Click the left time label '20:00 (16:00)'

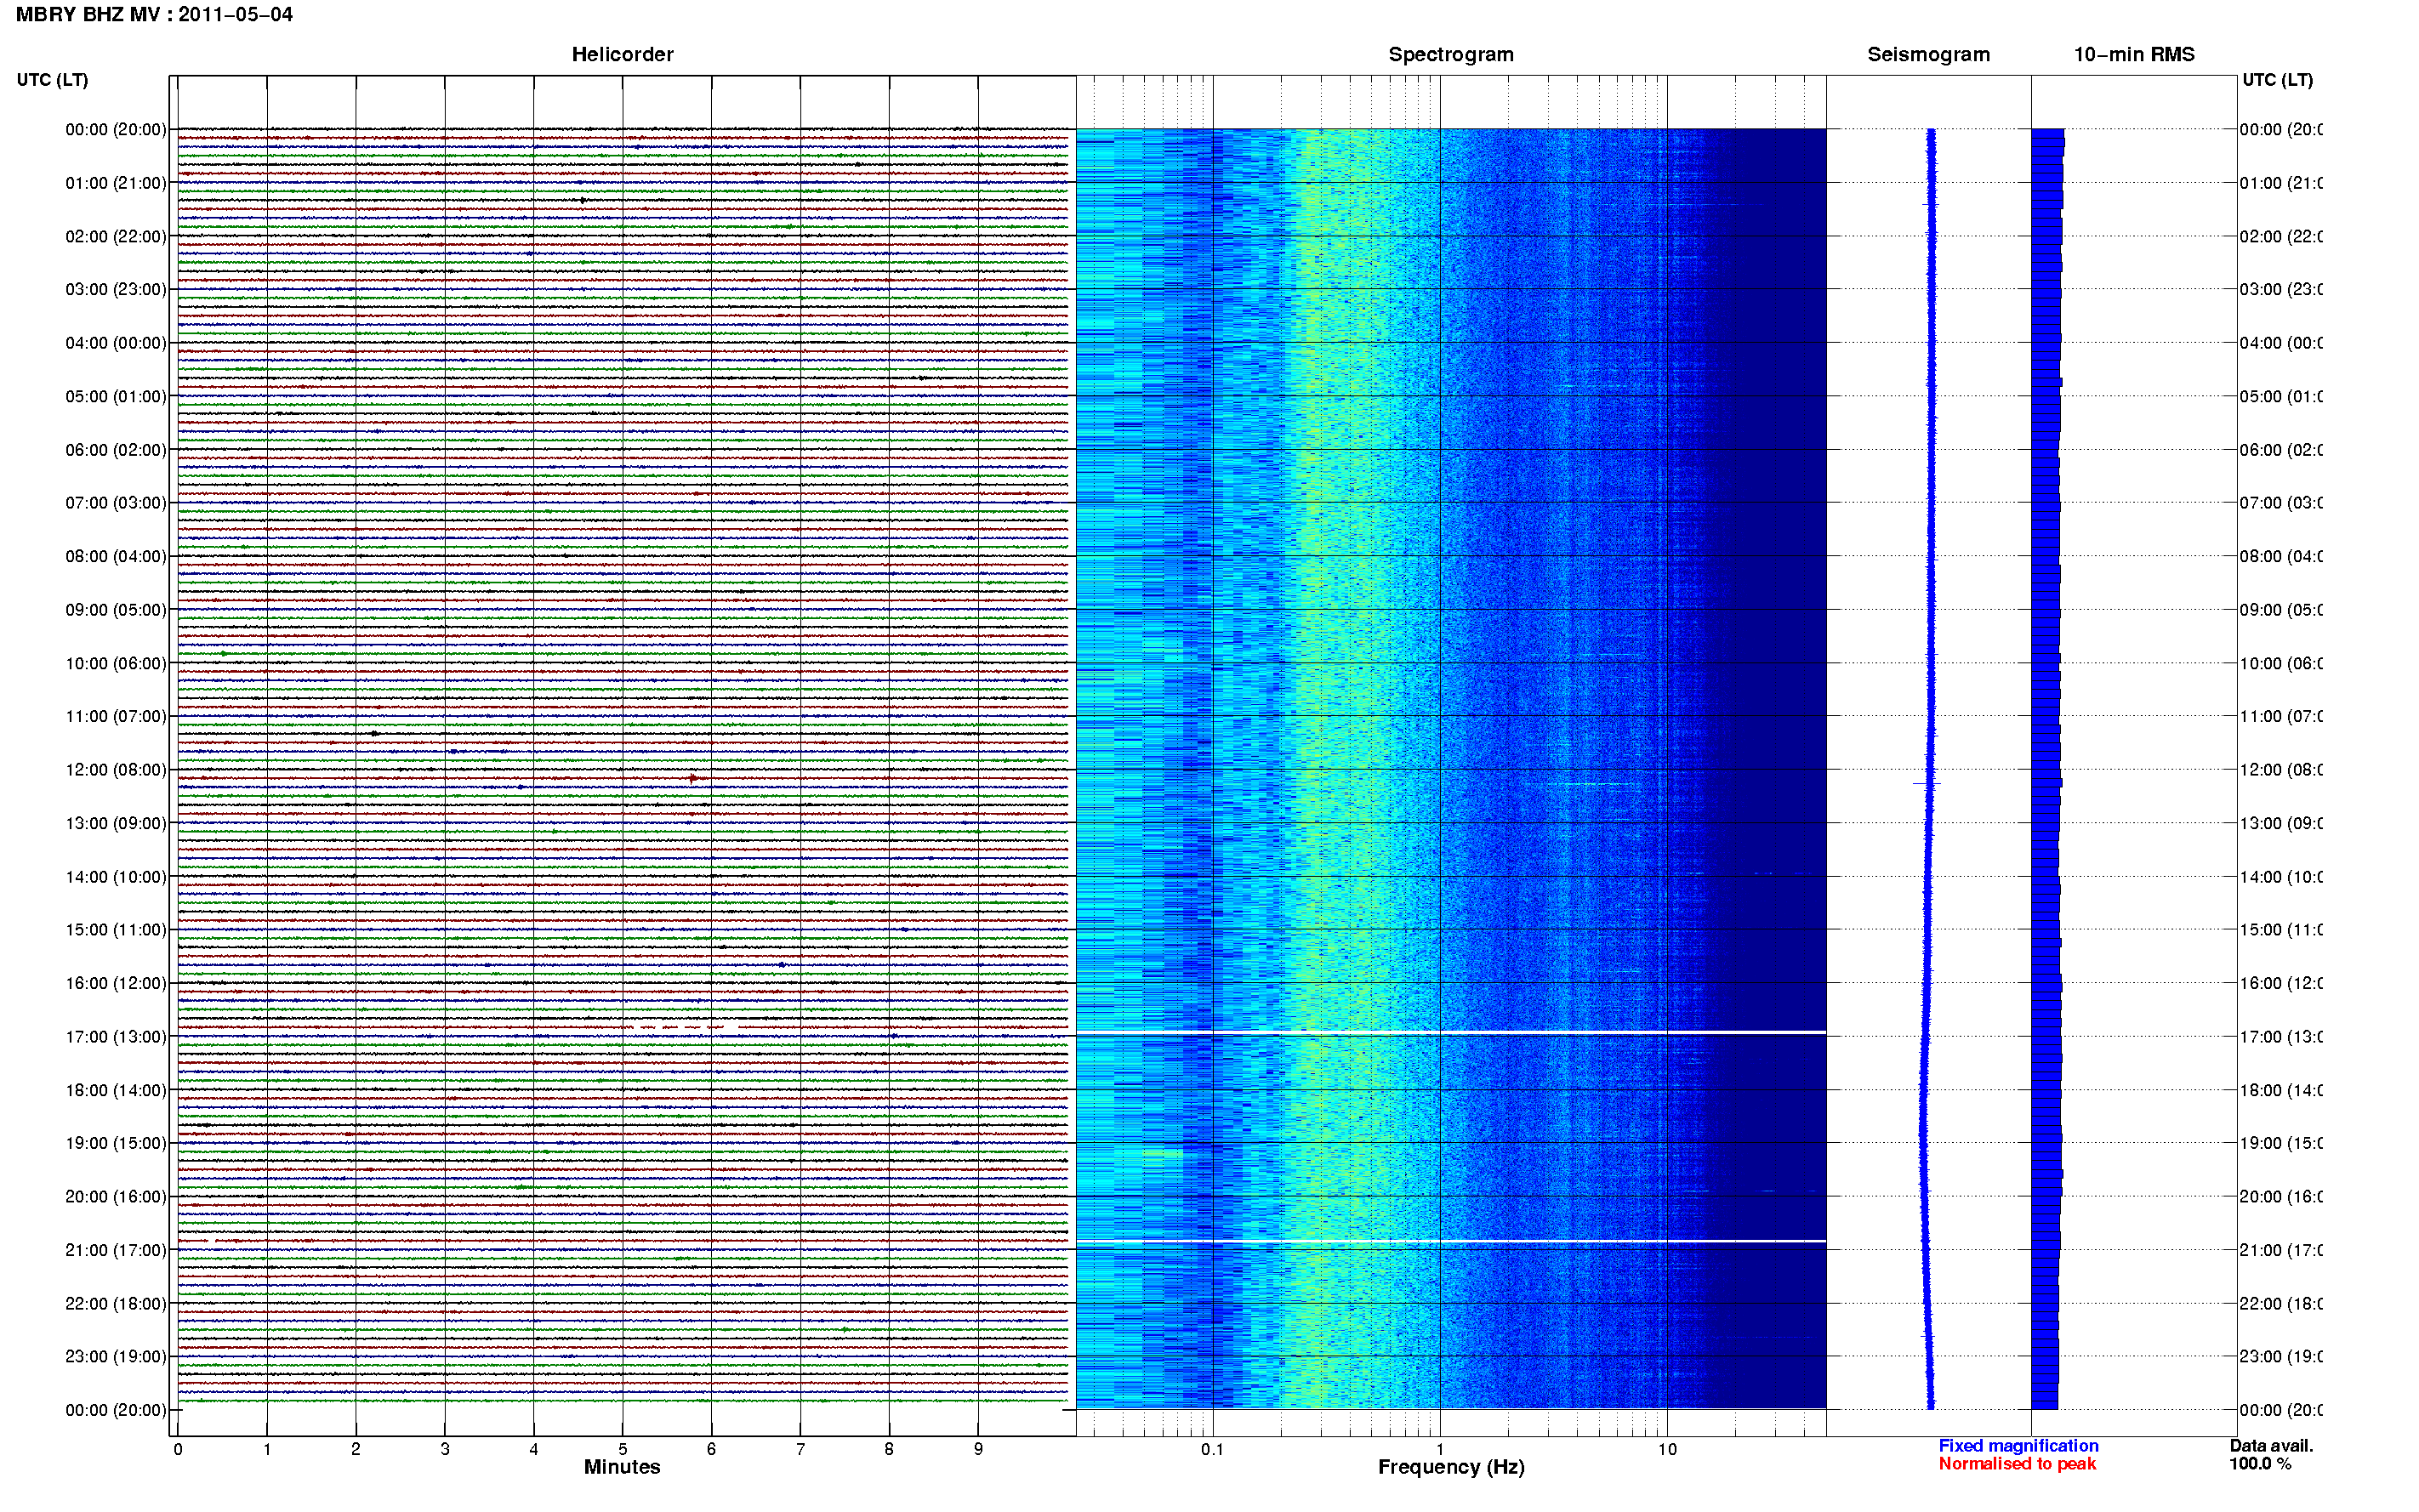pyautogui.click(x=116, y=1197)
